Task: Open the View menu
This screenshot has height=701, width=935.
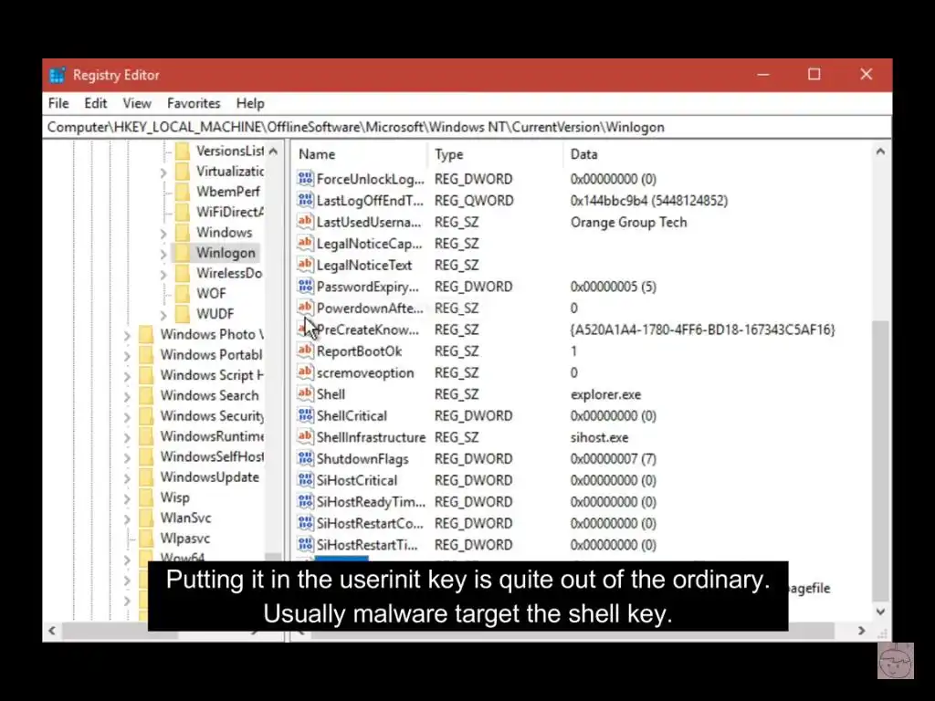Action: [137, 103]
